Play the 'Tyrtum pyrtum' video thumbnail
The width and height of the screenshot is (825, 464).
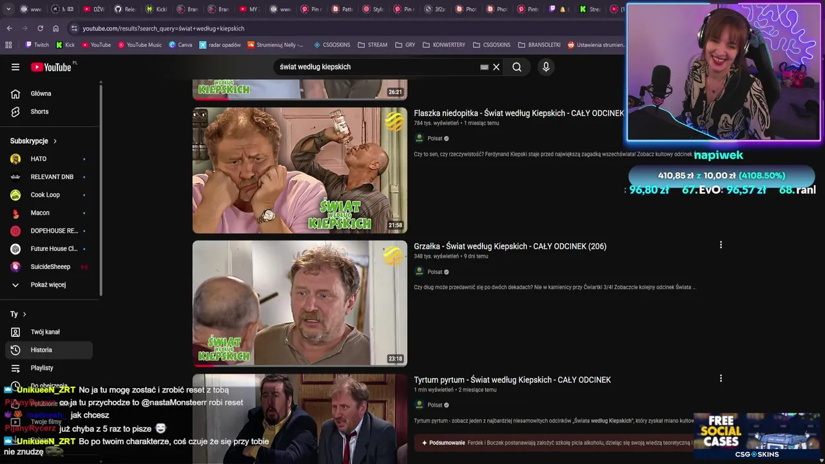coord(300,419)
